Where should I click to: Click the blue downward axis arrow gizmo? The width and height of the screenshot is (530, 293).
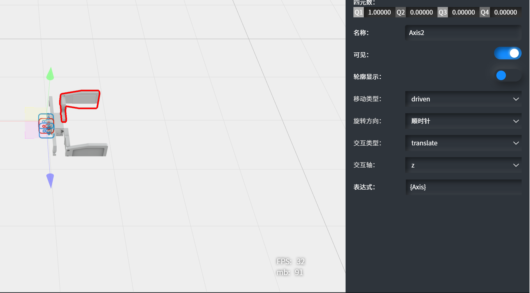pyautogui.click(x=50, y=180)
